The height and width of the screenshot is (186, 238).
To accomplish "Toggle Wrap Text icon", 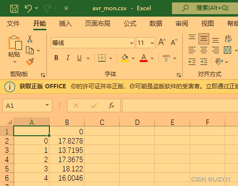I will click(x=228, y=39).
